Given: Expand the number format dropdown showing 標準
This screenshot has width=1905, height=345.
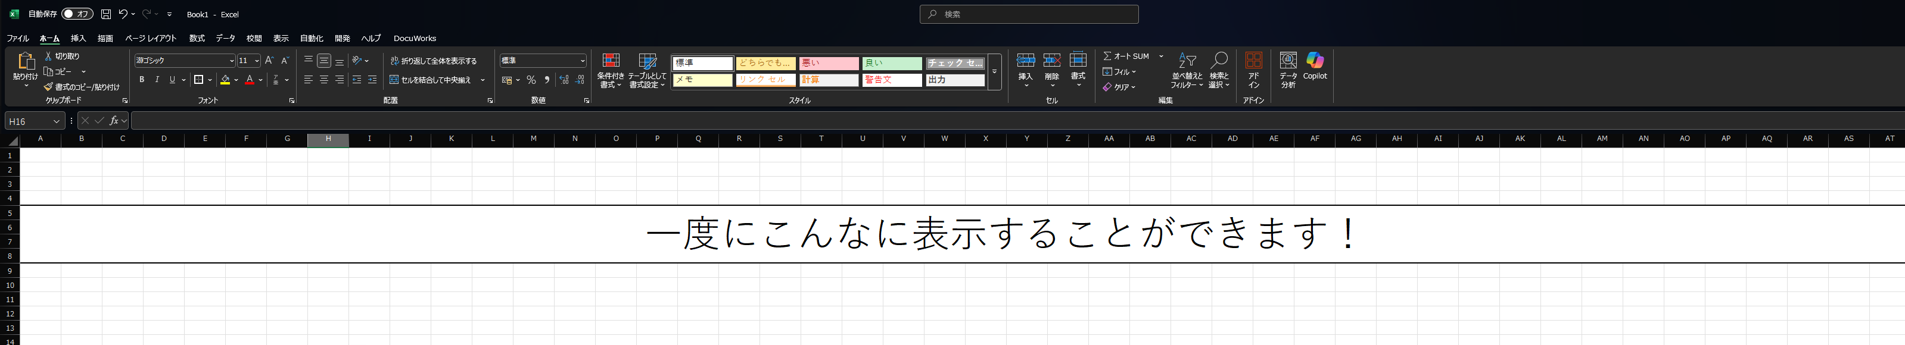Looking at the screenshot, I should 582,61.
